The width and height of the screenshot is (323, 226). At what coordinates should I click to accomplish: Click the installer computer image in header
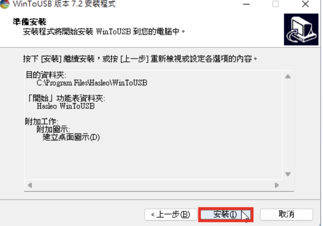[301, 29]
